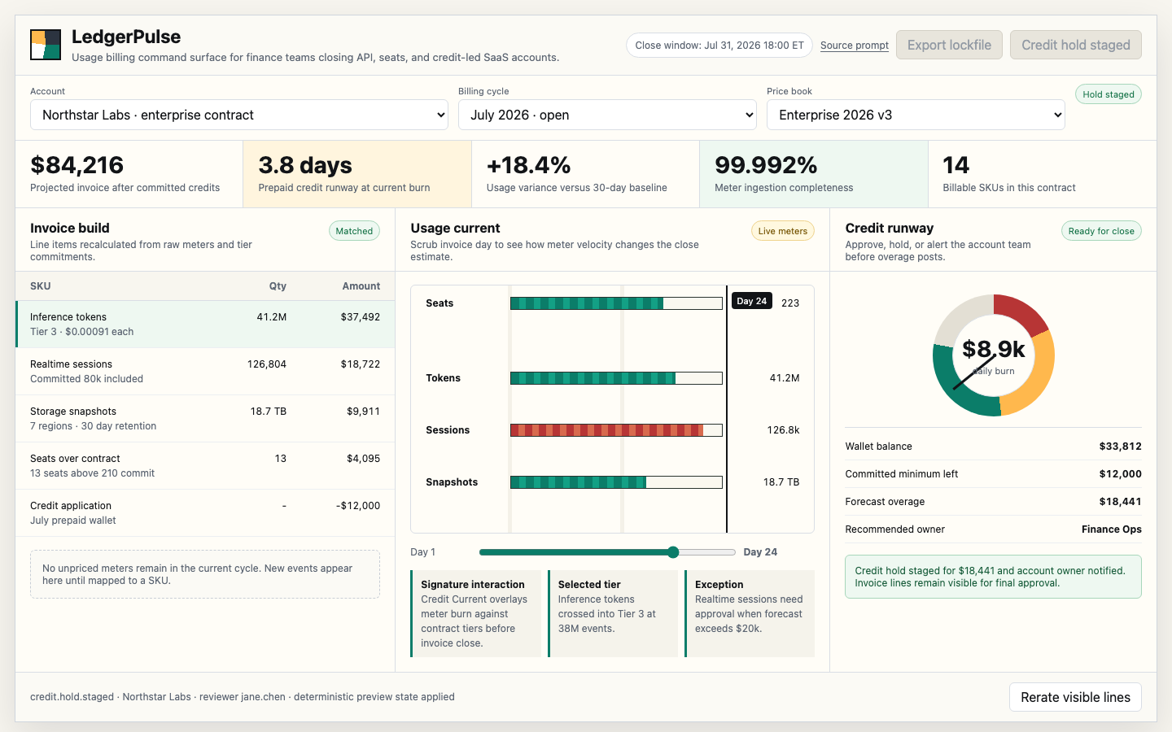Click the red Sessions usage bar
The width and height of the screenshot is (1172, 732).
(x=616, y=430)
